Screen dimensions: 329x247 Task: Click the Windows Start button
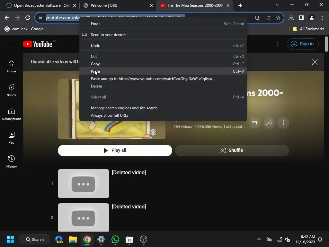[x=10, y=239]
